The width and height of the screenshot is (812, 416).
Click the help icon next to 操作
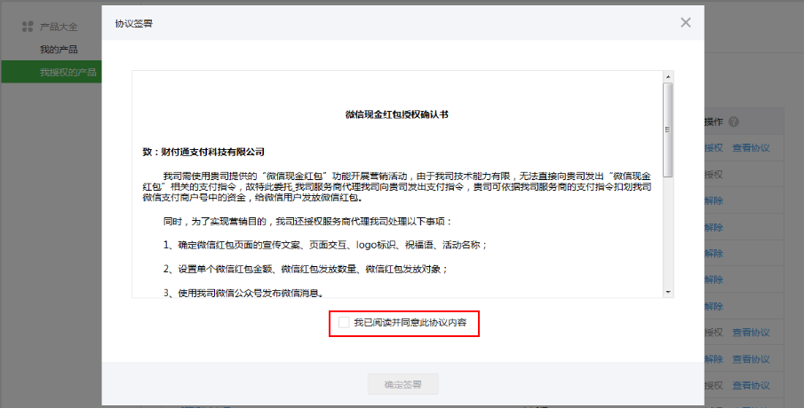pos(735,122)
